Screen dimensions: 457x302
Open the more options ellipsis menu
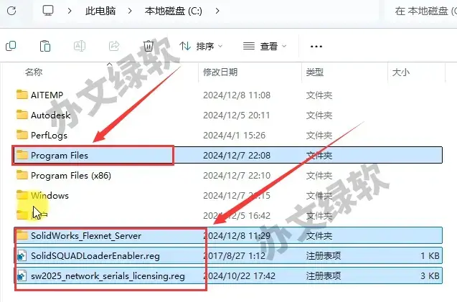tap(316, 46)
